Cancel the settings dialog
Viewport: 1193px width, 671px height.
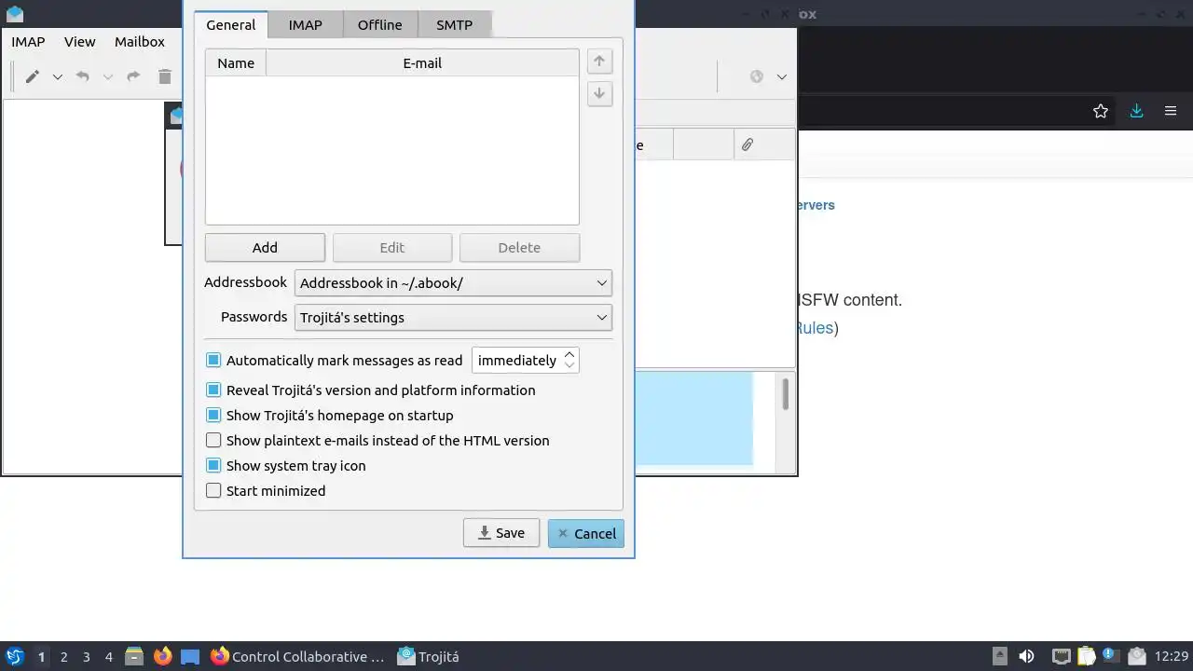(586, 533)
